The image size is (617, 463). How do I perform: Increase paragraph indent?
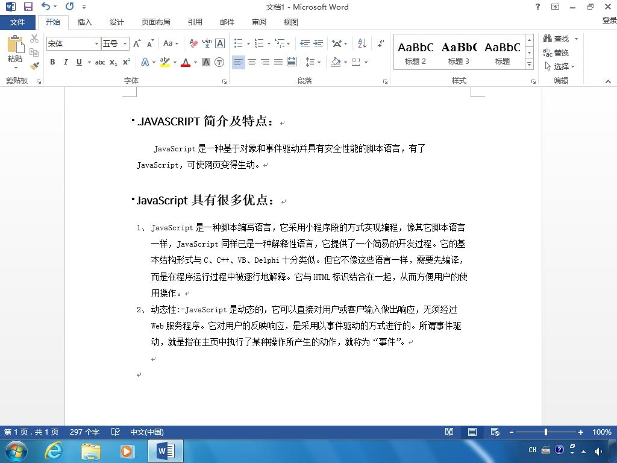coord(318,43)
